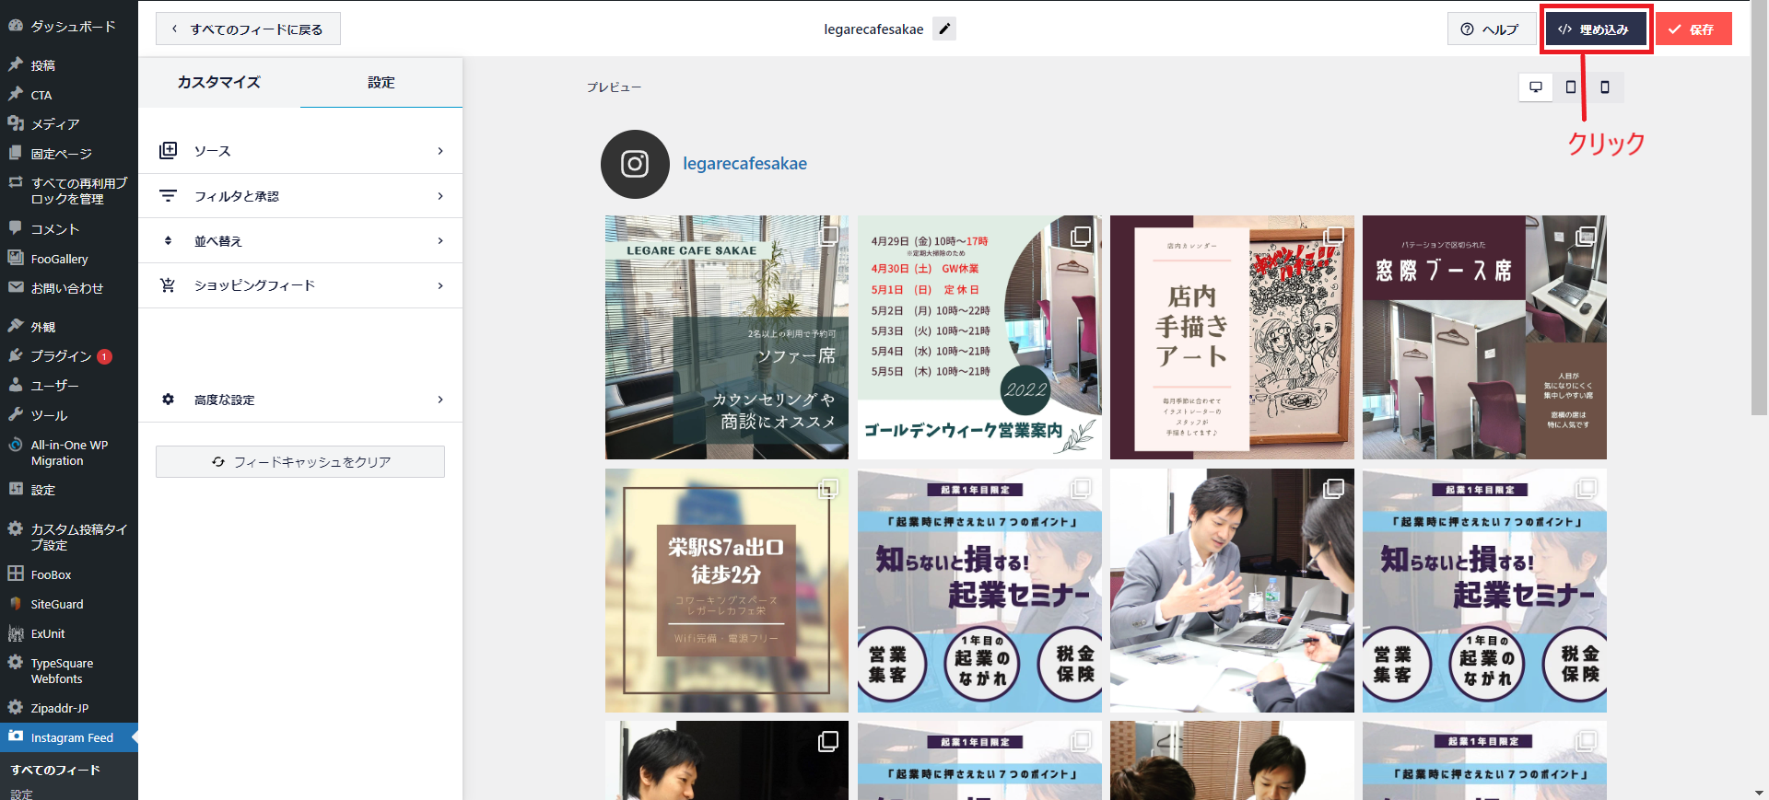
Task: Click the pencil icon to rename feed
Action: tap(943, 29)
